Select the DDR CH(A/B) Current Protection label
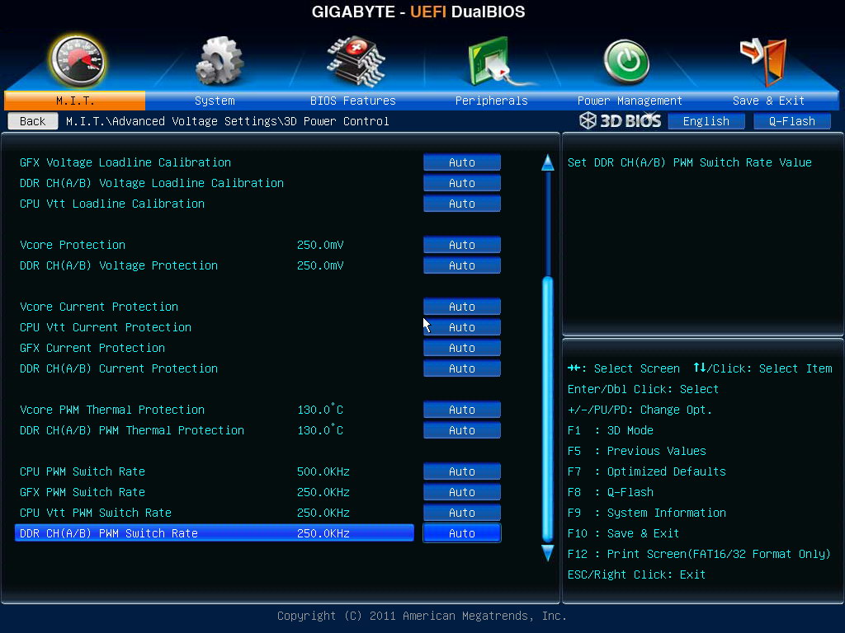 point(119,368)
